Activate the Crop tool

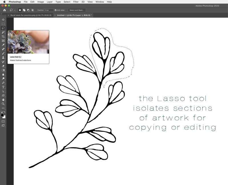pyautogui.click(x=3, y=37)
